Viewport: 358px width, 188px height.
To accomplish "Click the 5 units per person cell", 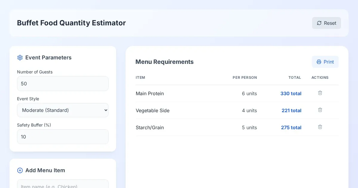I will (x=249, y=127).
